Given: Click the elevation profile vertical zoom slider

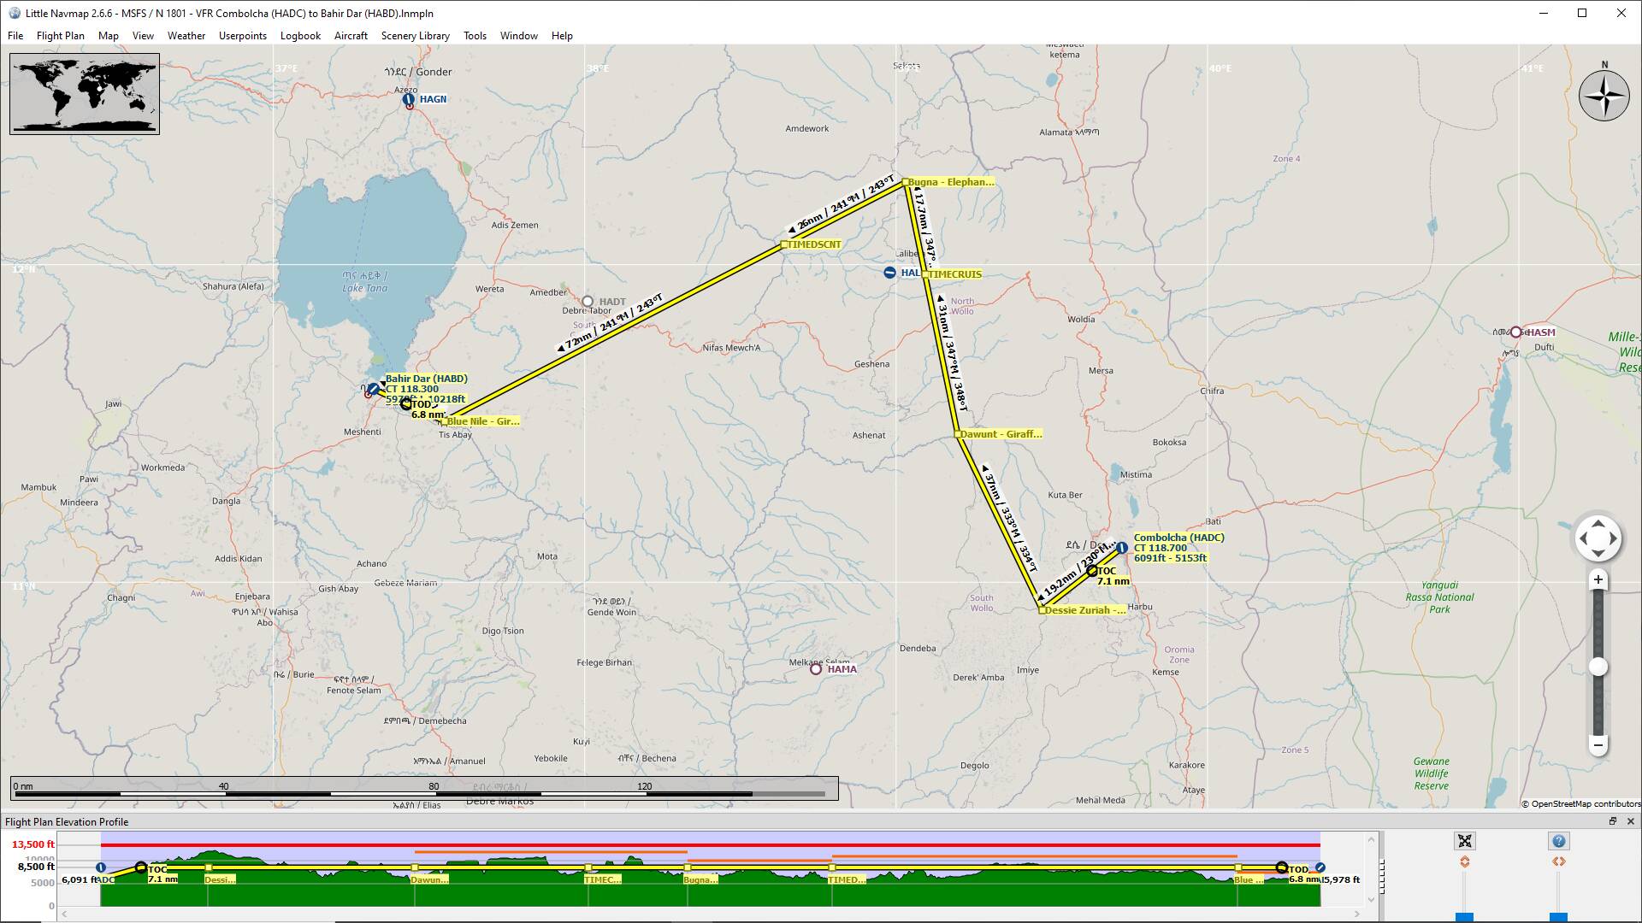Looking at the screenshot, I should (1464, 917).
